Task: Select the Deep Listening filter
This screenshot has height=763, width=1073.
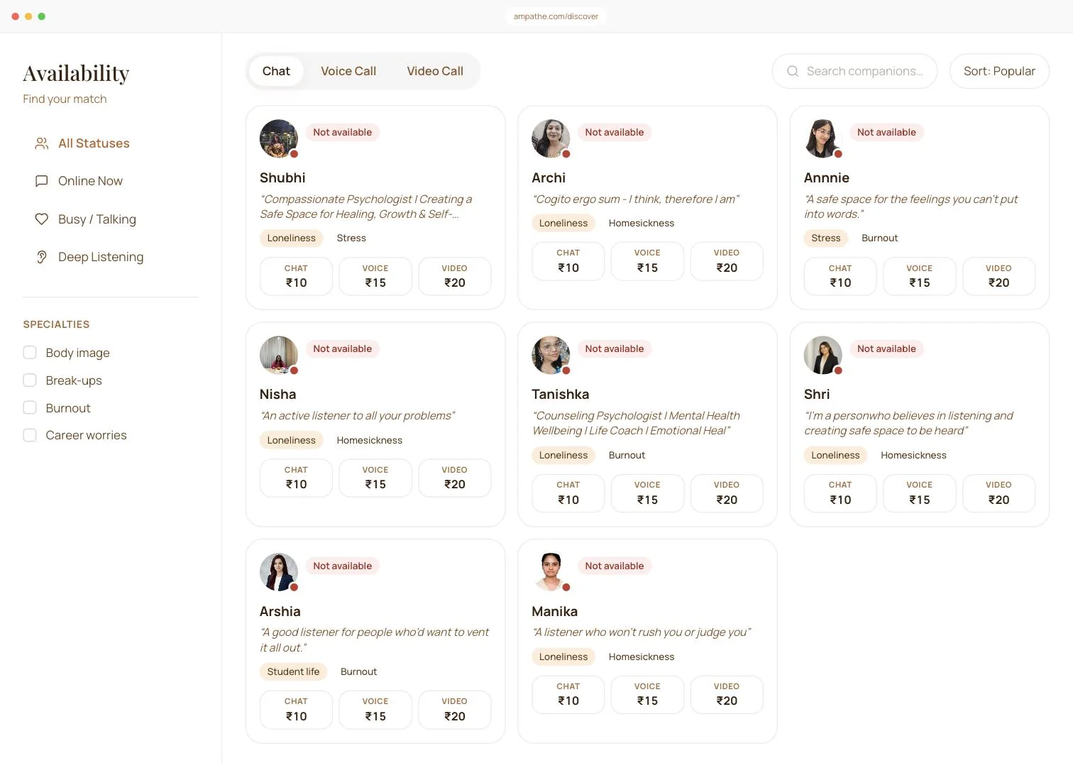Action: 111,257
